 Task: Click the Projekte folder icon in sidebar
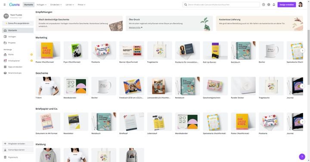point(5,43)
